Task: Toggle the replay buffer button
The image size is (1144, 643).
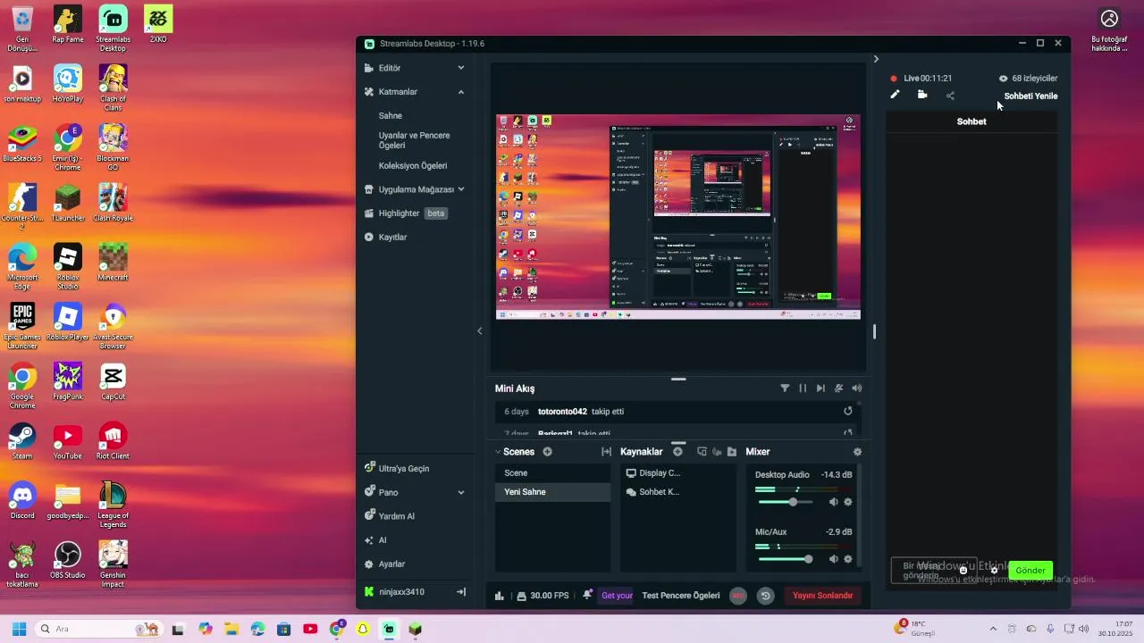Action: [766, 596]
